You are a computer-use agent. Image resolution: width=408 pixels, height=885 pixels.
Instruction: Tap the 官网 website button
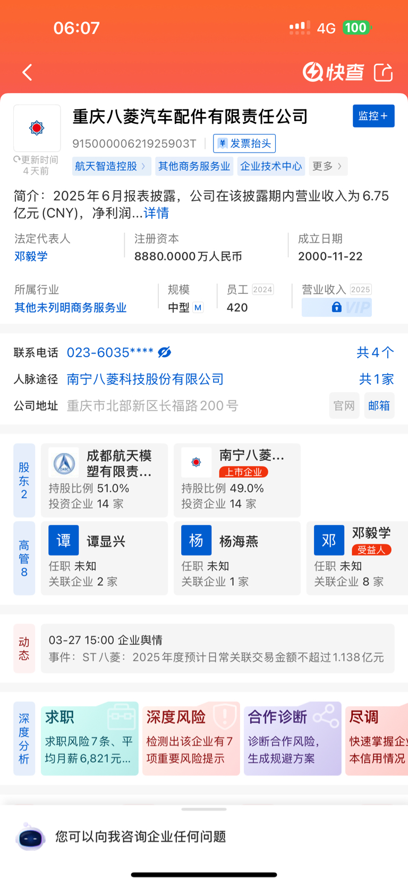coord(344,406)
